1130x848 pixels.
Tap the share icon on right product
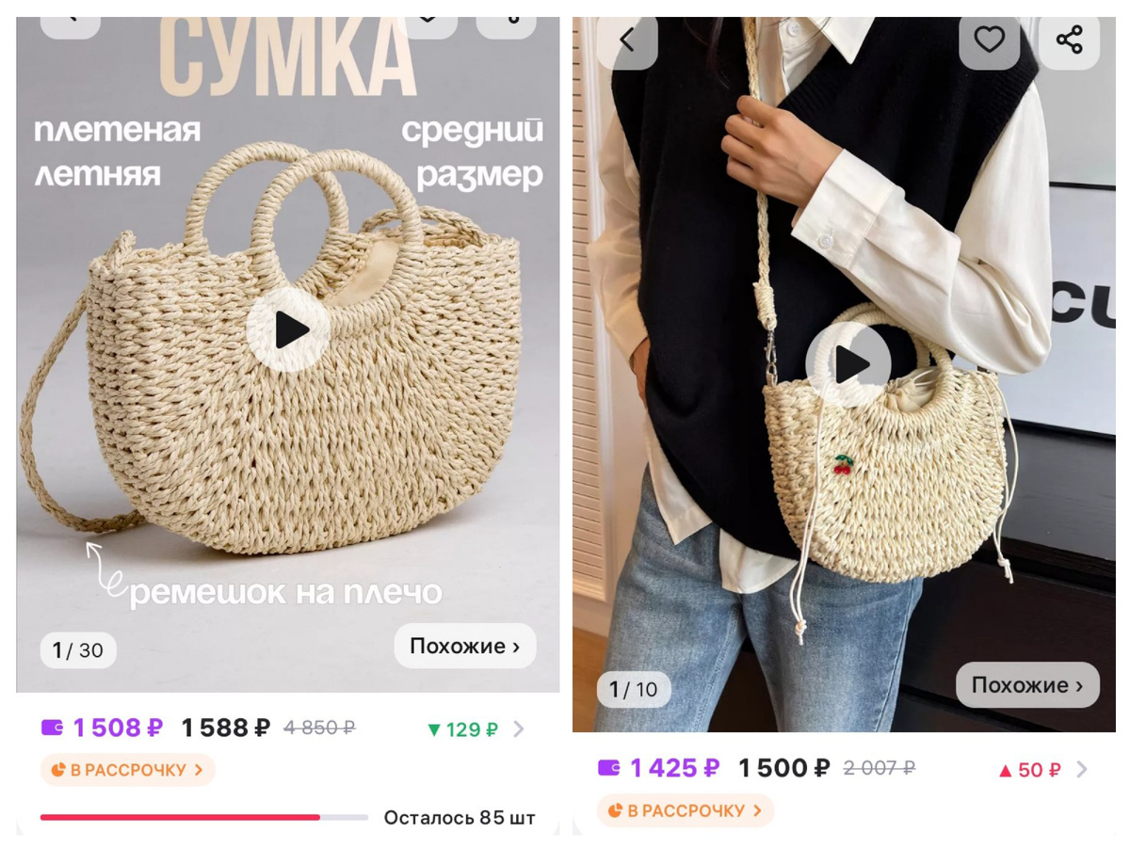1069,40
